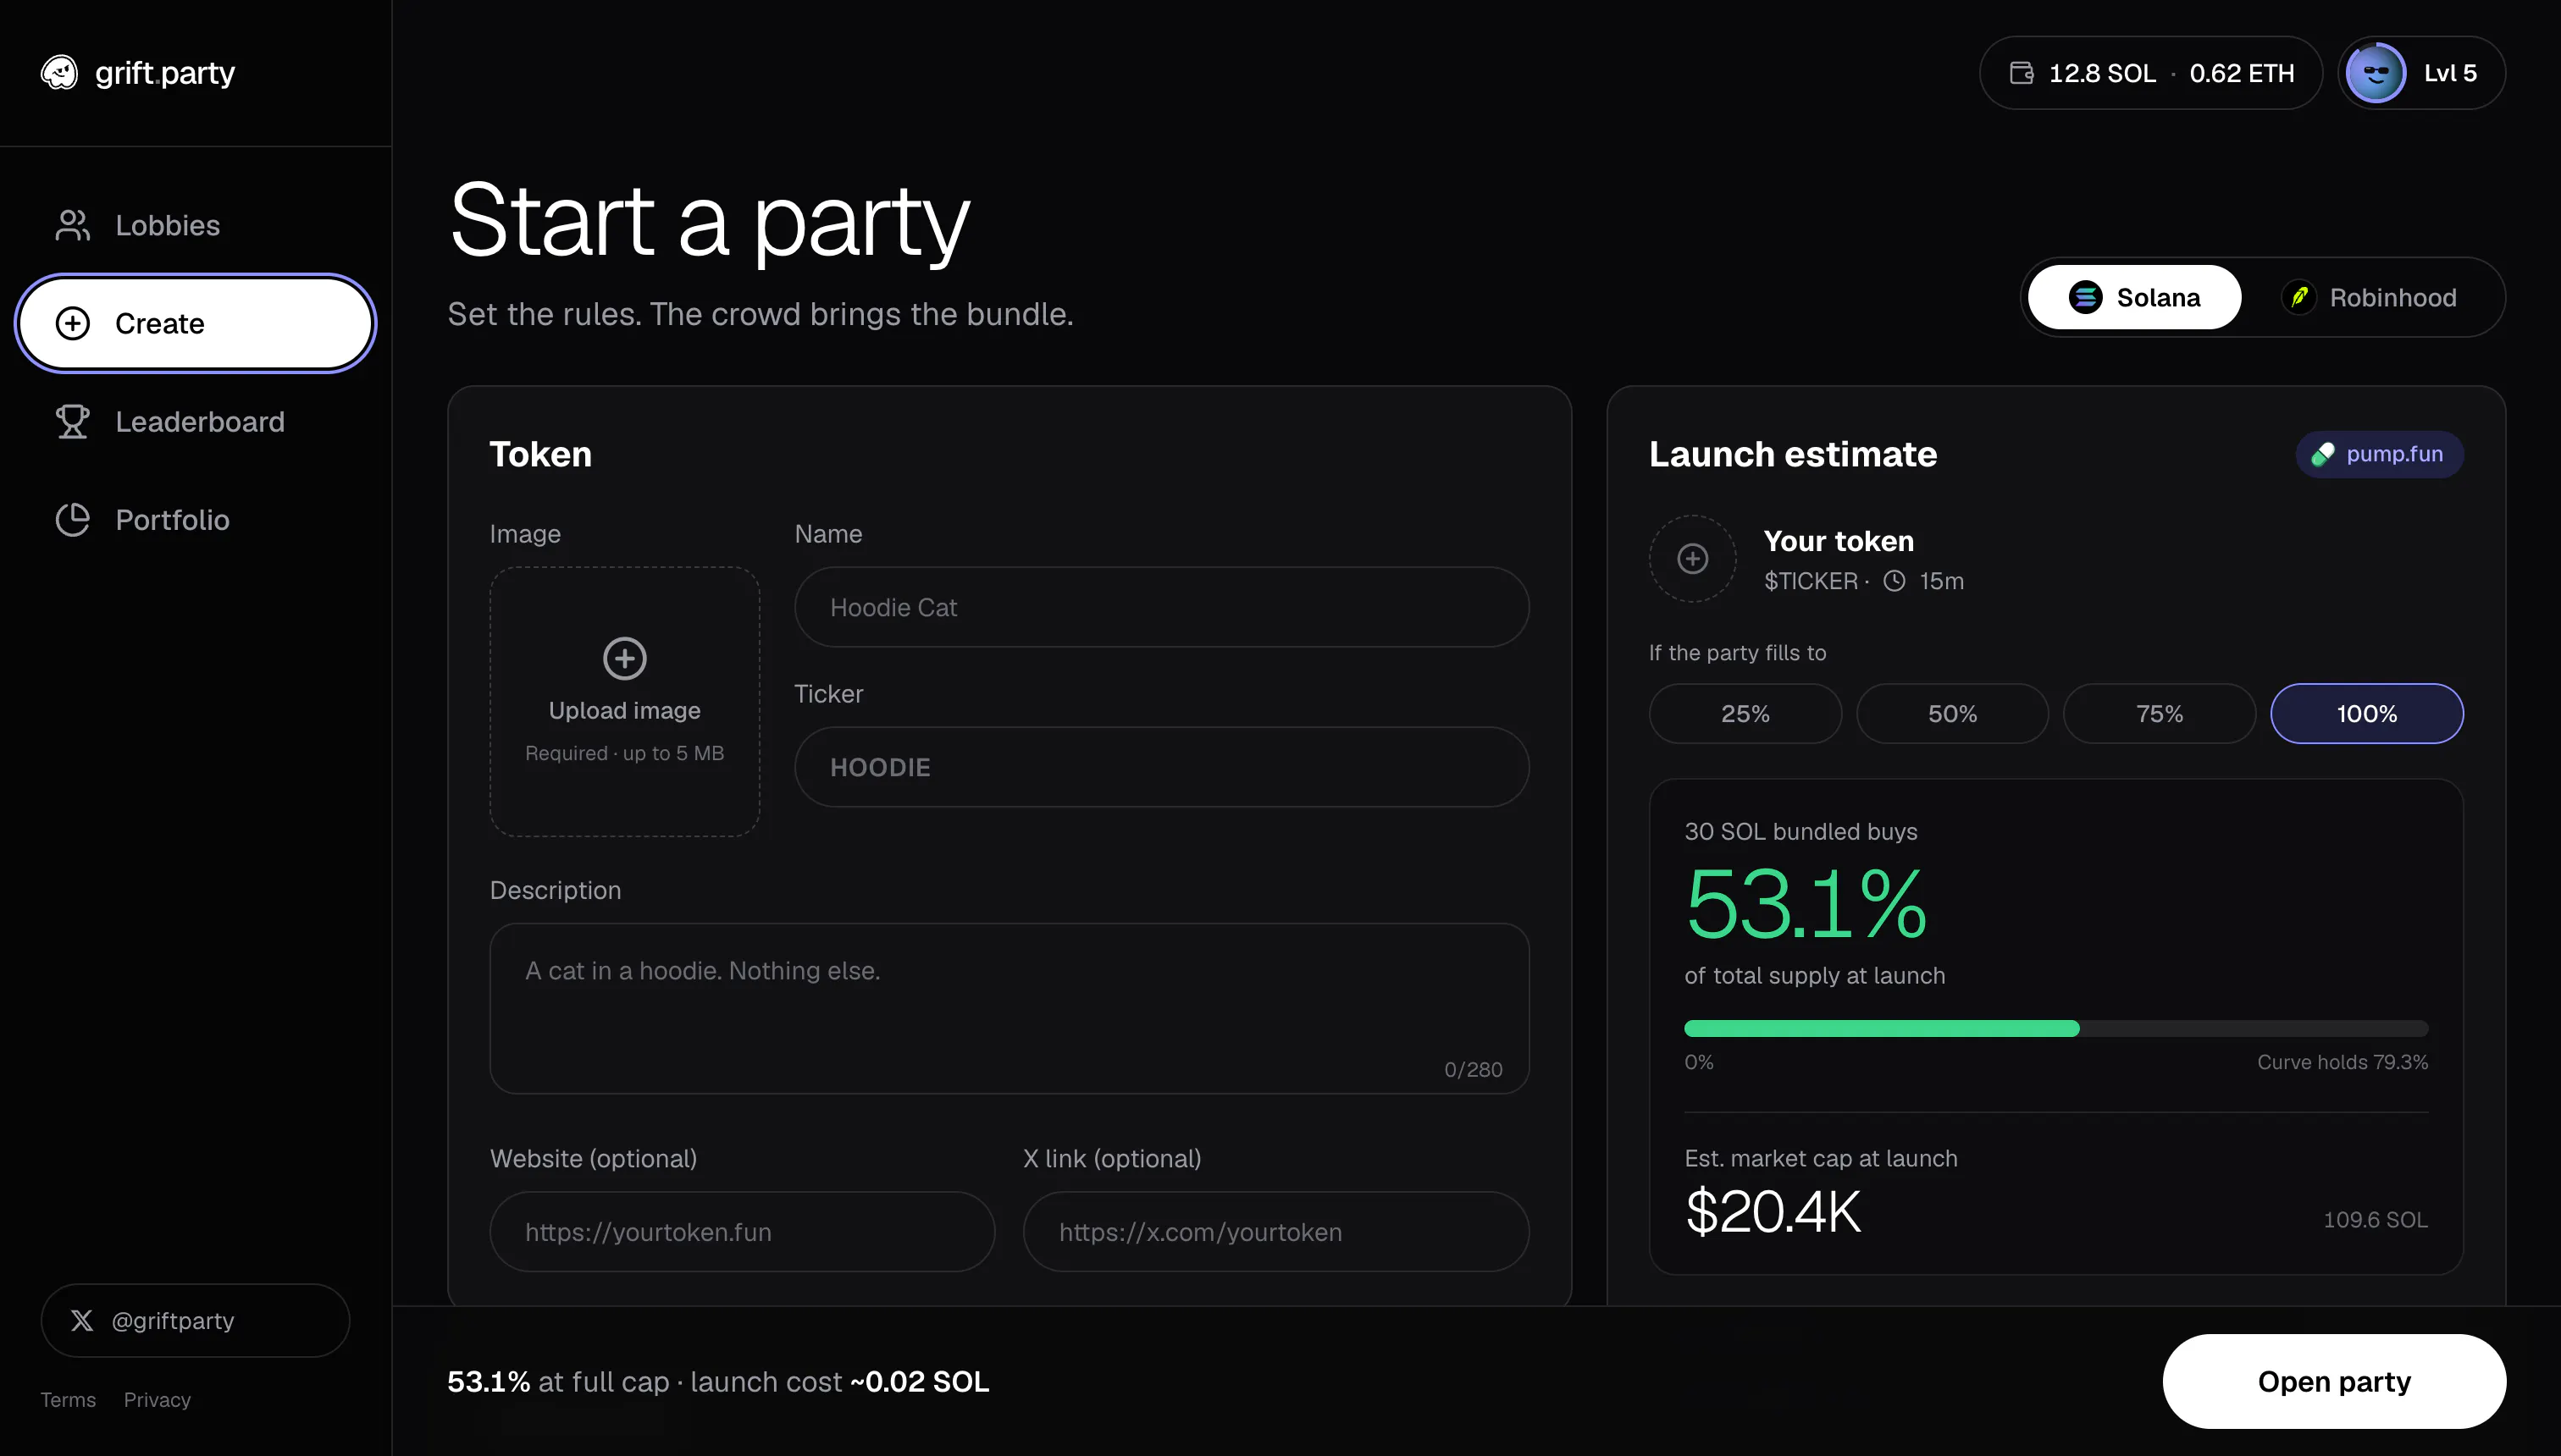Switch chain to Robinhood
Screen dimensions: 2561x1456
tap(2369, 297)
